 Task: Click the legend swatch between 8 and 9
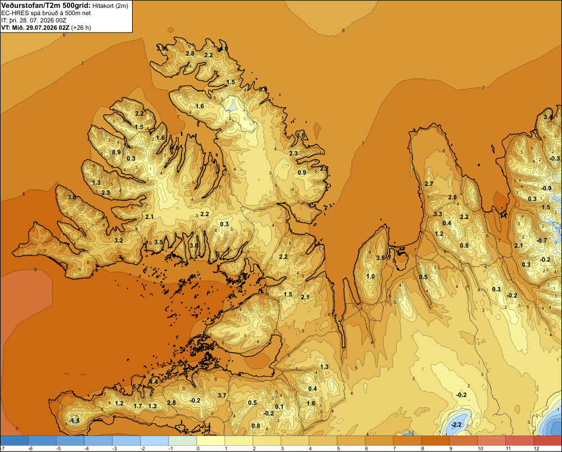(x=436, y=440)
